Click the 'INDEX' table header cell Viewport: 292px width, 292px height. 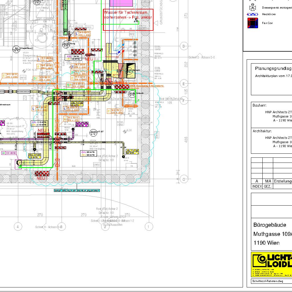click(x=257, y=186)
